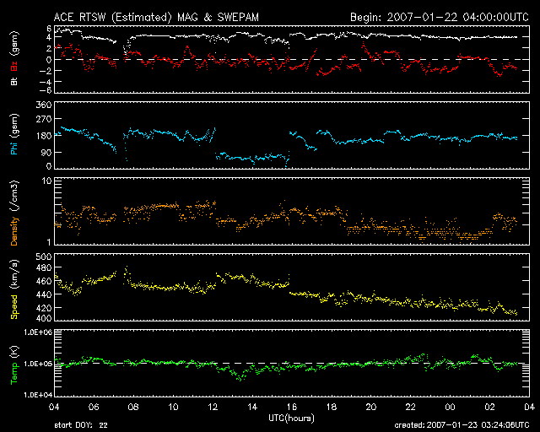The image size is (540, 432).
Task: Click the '1' tick label on Density axis
Action: (49, 242)
